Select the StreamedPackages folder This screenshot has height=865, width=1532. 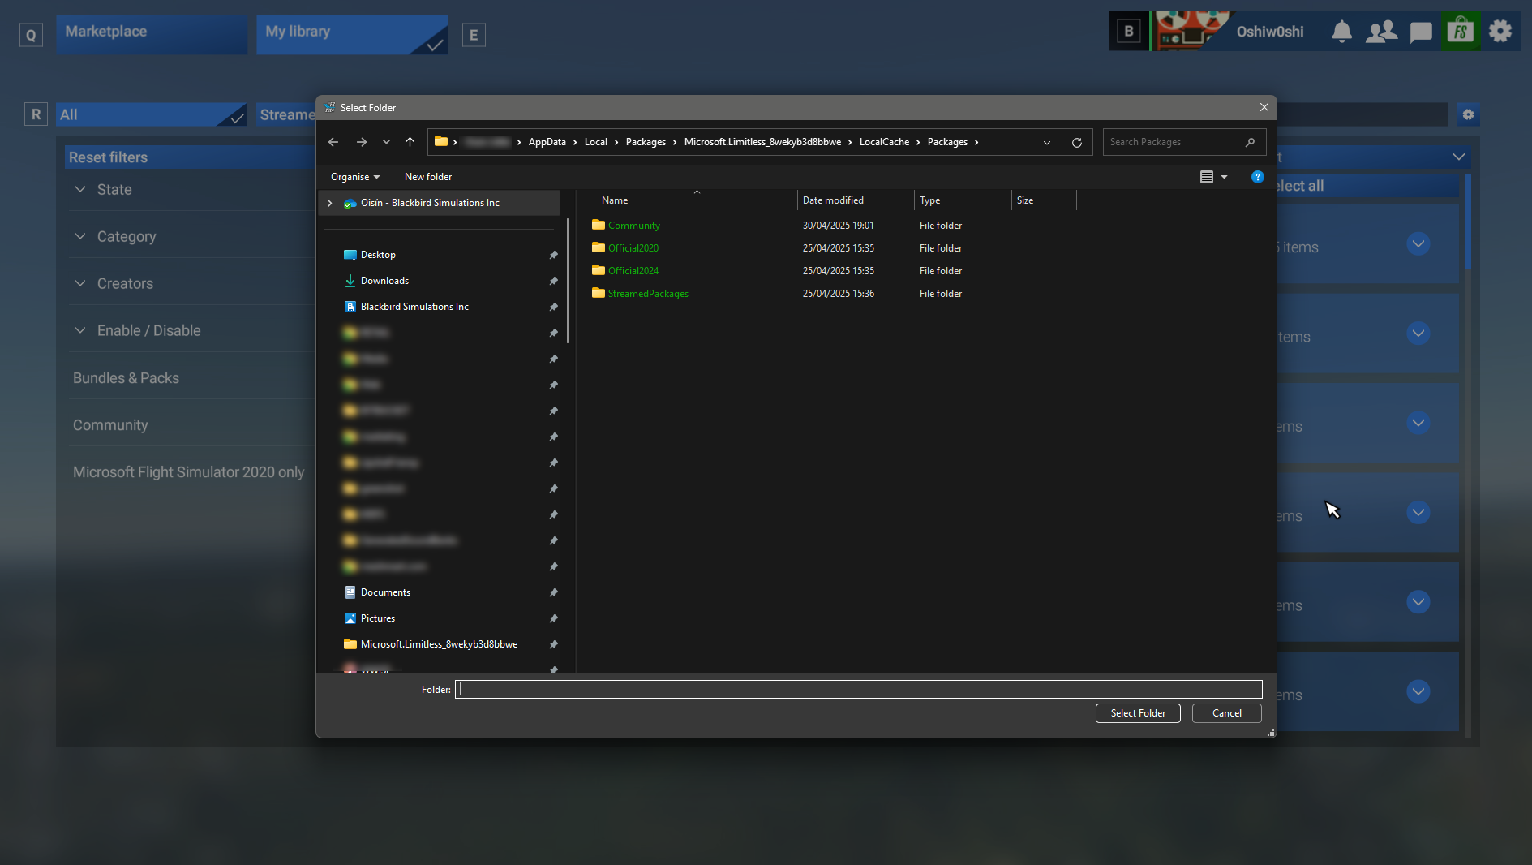pos(647,294)
